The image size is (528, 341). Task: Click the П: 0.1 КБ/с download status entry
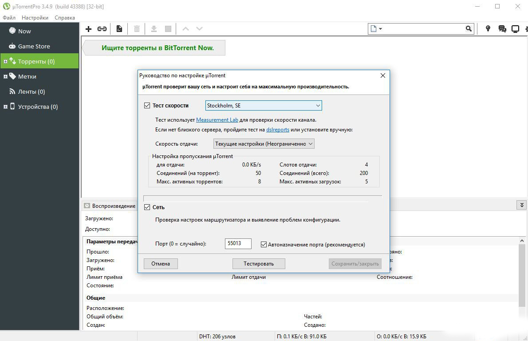[x=301, y=336]
